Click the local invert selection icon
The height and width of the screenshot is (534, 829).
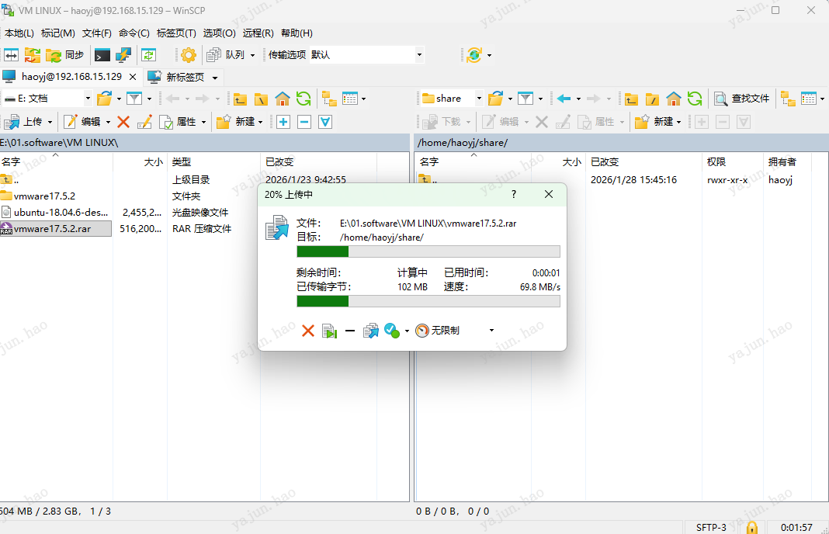pos(325,122)
